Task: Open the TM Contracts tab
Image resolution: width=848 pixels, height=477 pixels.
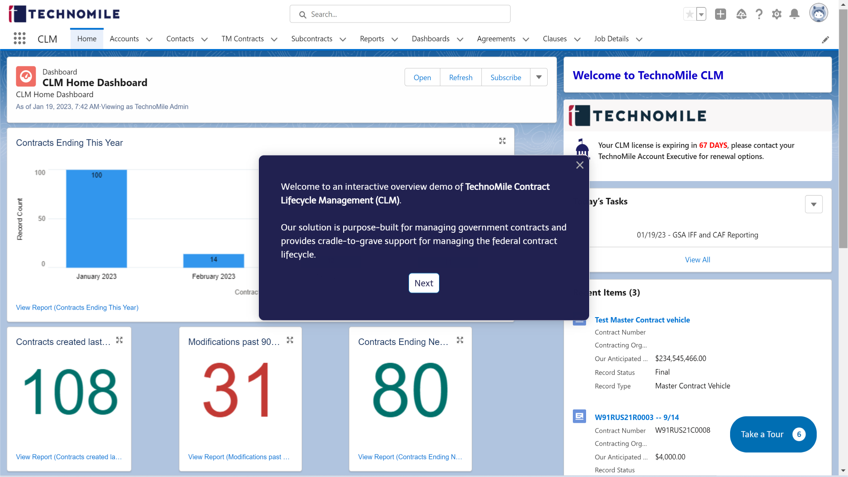Action: 242,39
